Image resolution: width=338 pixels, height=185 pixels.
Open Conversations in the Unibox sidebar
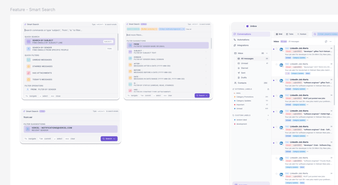click(x=251, y=34)
